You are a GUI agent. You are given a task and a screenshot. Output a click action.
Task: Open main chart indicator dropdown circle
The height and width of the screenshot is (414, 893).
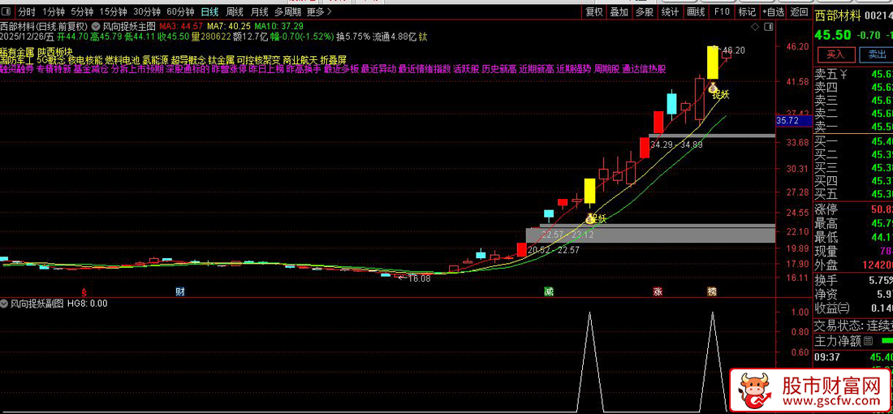97,26
